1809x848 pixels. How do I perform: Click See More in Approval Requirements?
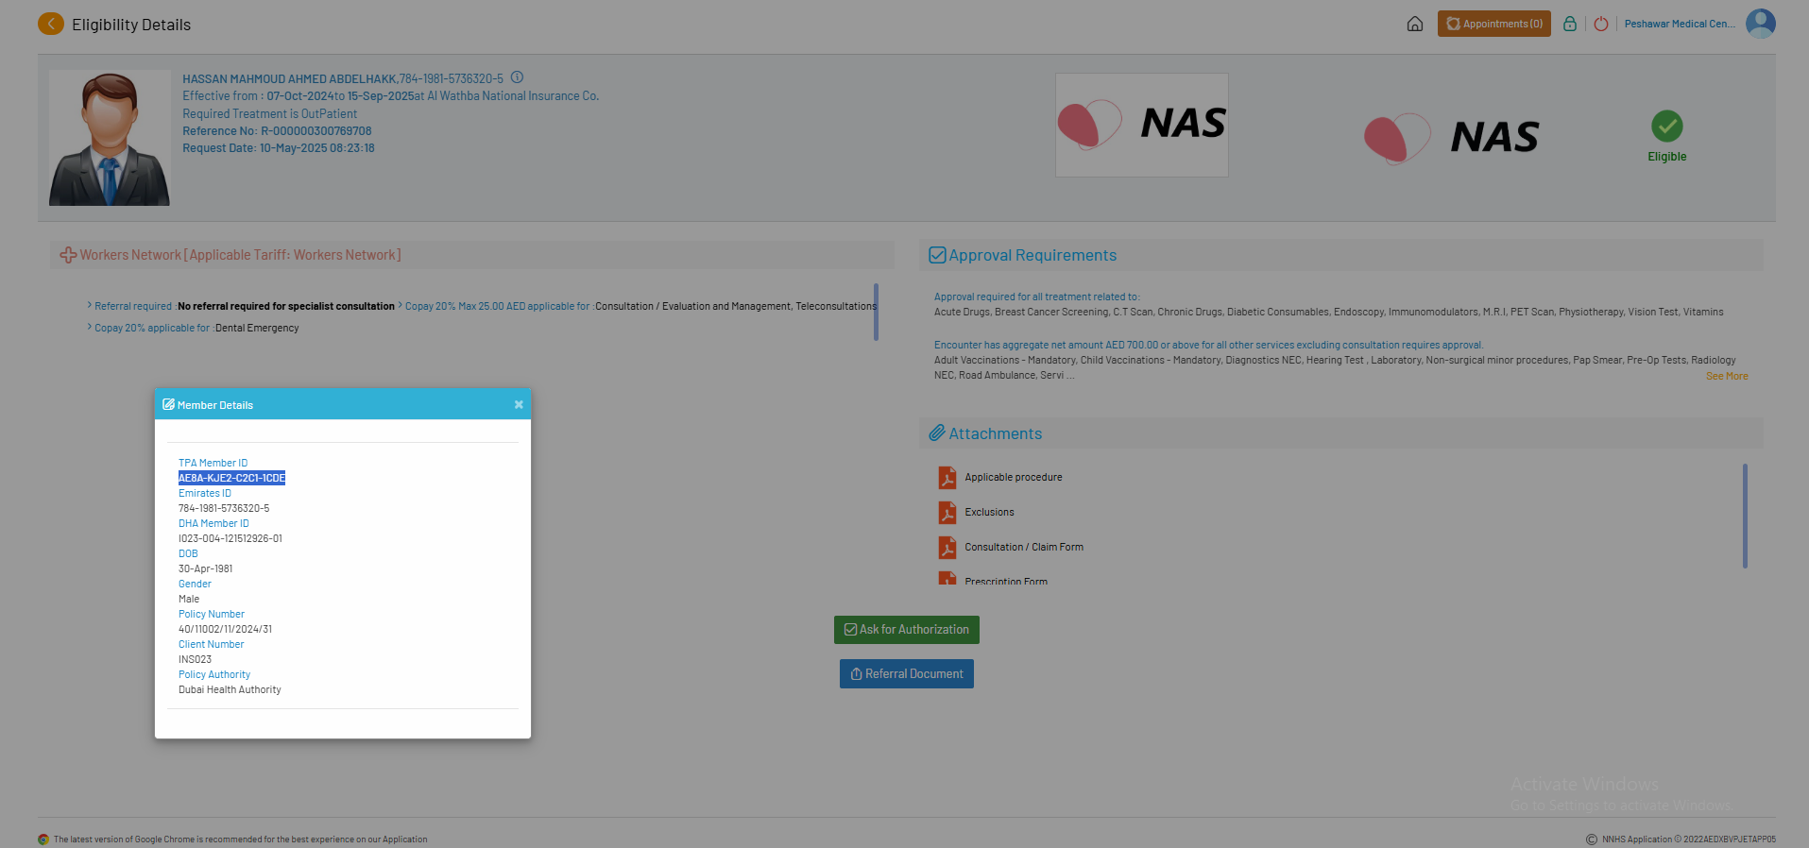[x=1727, y=376]
